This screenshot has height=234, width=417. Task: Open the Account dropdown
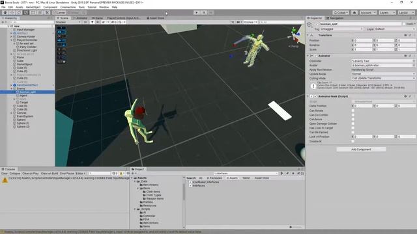click(367, 12)
